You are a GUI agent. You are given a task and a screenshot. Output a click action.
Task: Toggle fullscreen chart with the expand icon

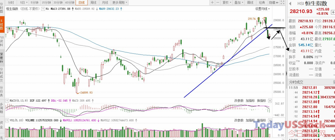(282, 3)
